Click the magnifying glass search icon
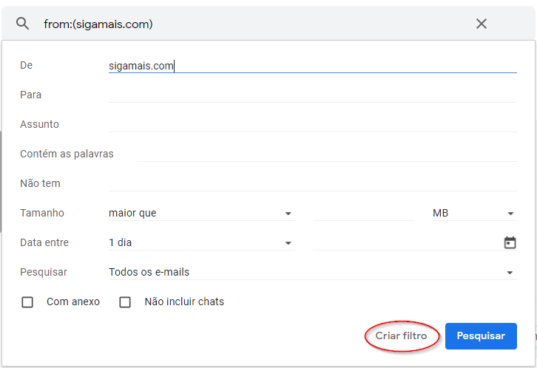 (x=23, y=24)
